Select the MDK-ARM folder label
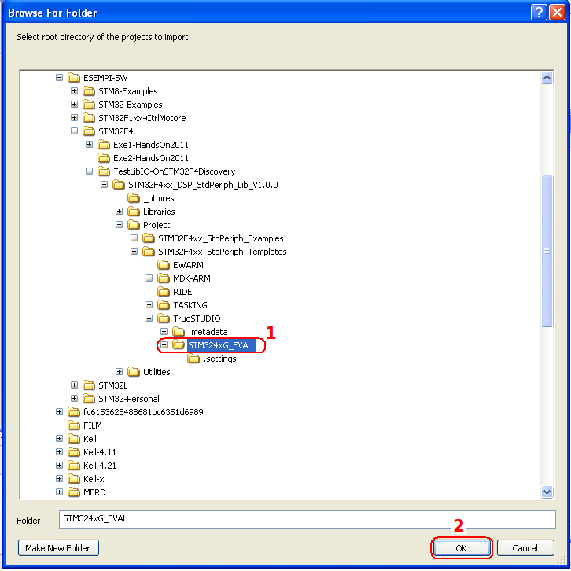The height and width of the screenshot is (571, 571). [x=192, y=278]
